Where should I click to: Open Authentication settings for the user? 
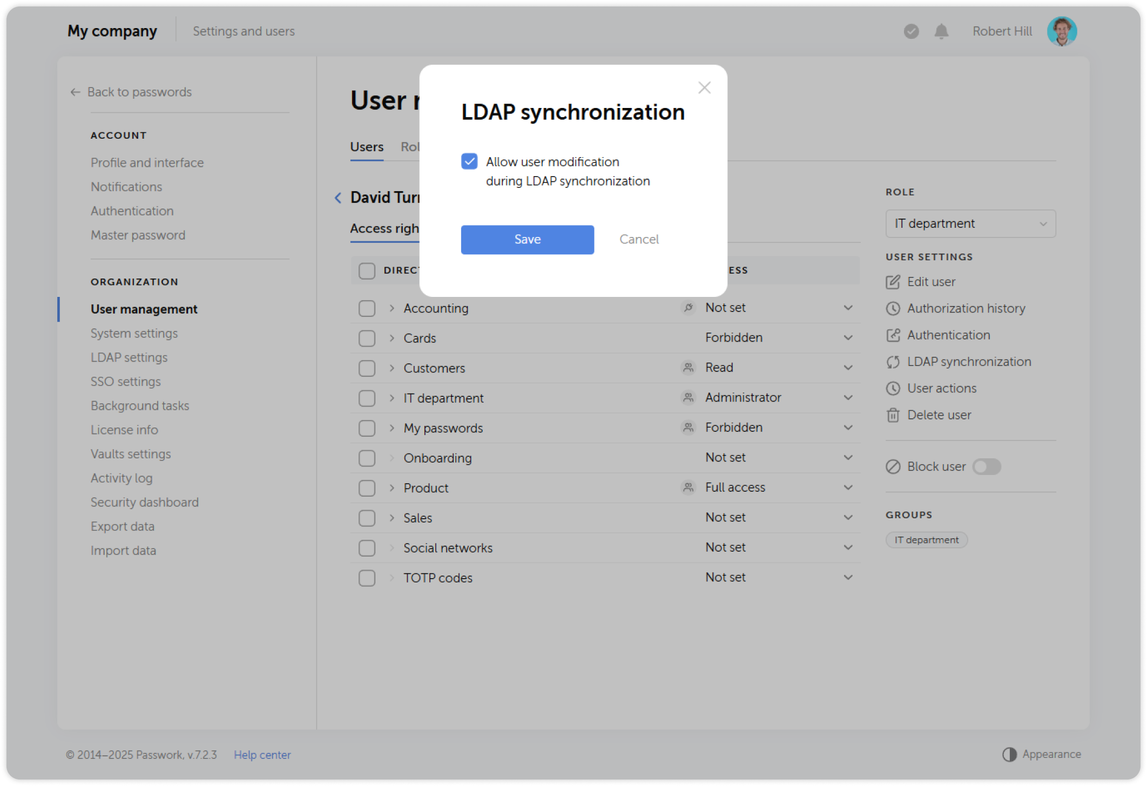pyautogui.click(x=948, y=335)
